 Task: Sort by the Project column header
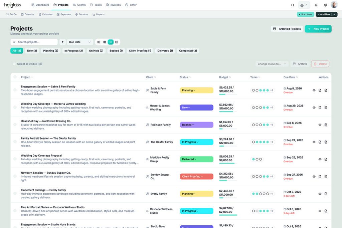coord(27,77)
